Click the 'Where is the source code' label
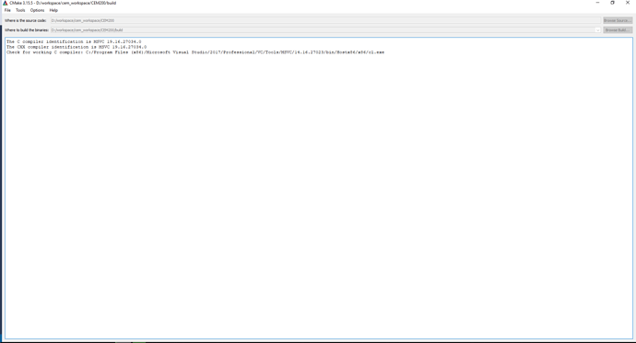Image resolution: width=636 pixels, height=343 pixels. click(25, 20)
